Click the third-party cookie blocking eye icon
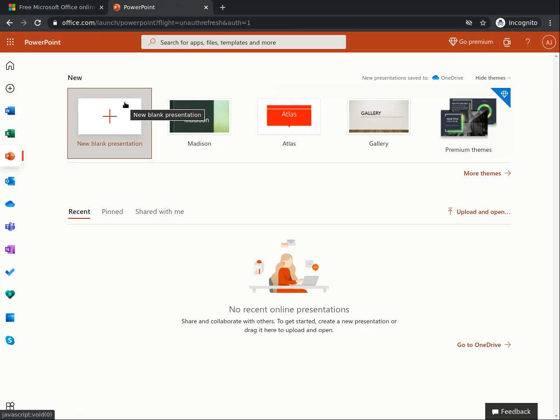The width and height of the screenshot is (560, 420). (469, 23)
